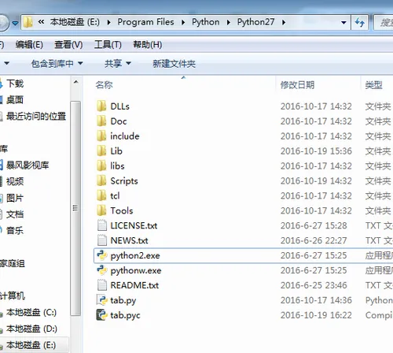Select 本地磁盘 (D:) drive
This screenshot has width=393, height=353.
click(31, 329)
